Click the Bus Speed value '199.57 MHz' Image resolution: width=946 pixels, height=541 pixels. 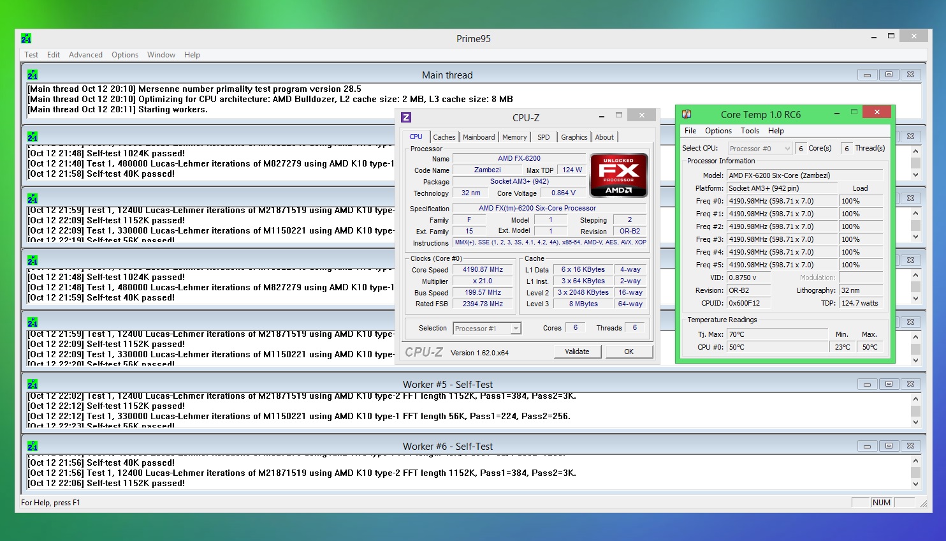click(483, 292)
